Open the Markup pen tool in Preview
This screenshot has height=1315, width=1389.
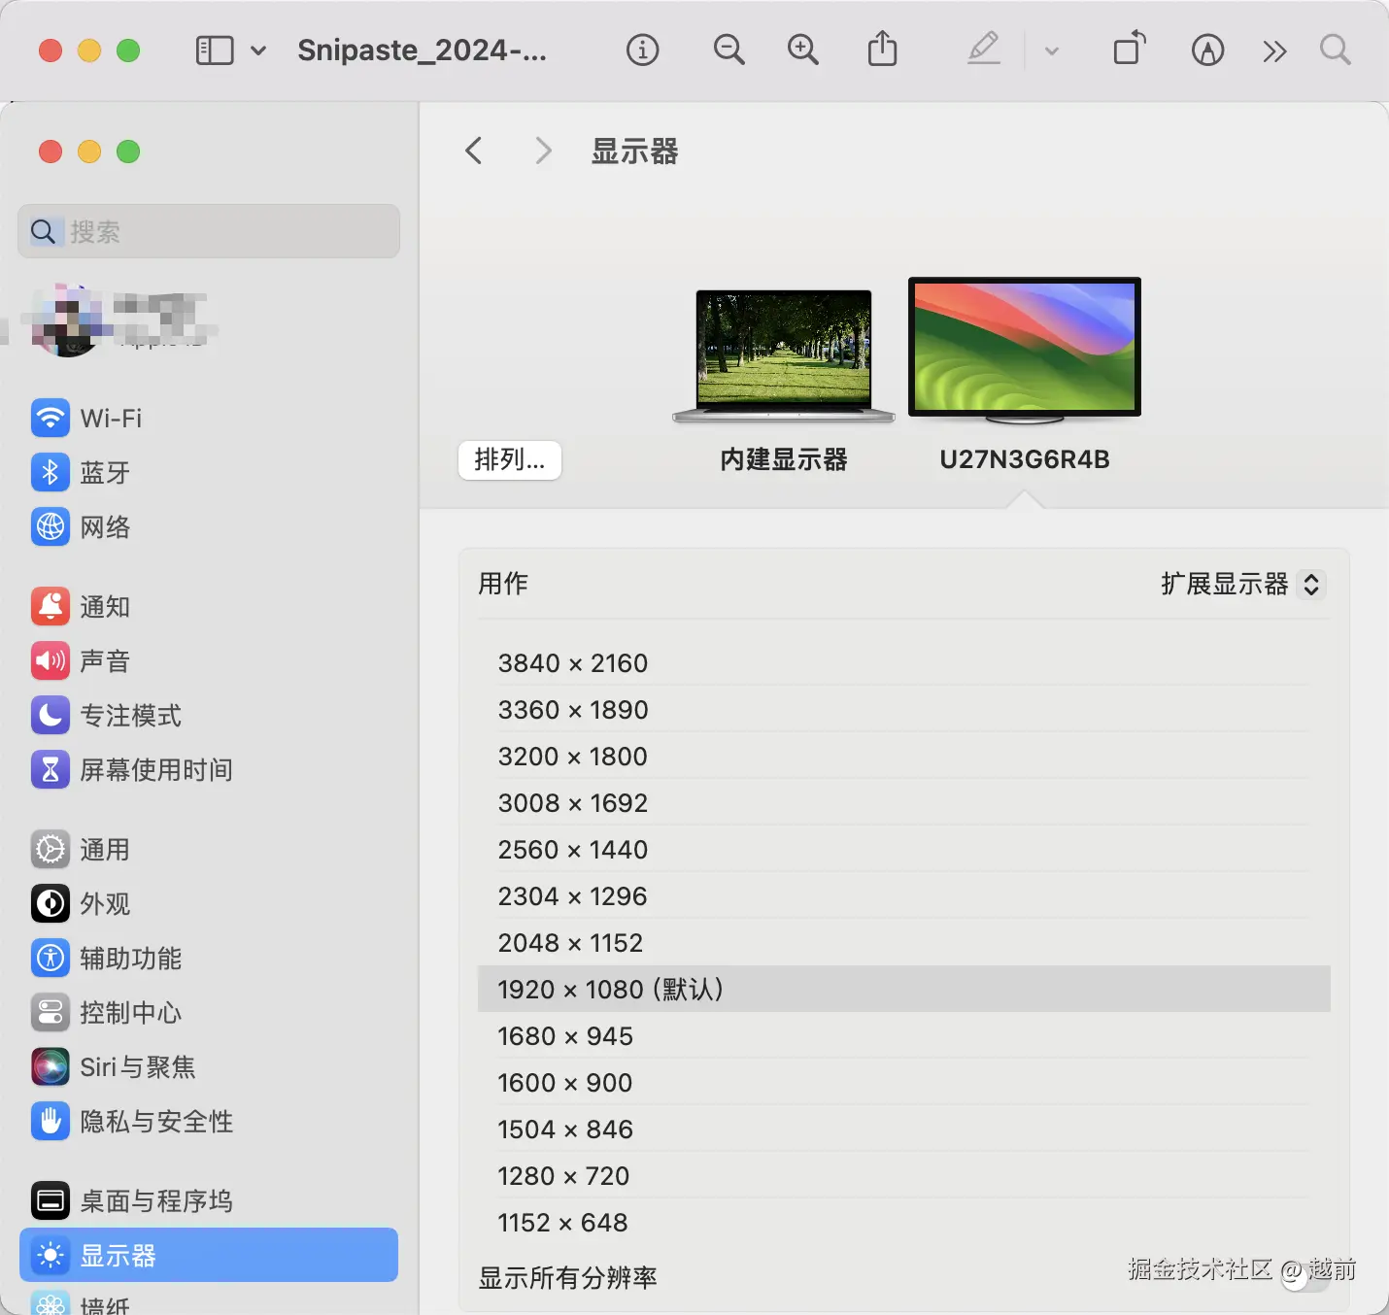984,50
